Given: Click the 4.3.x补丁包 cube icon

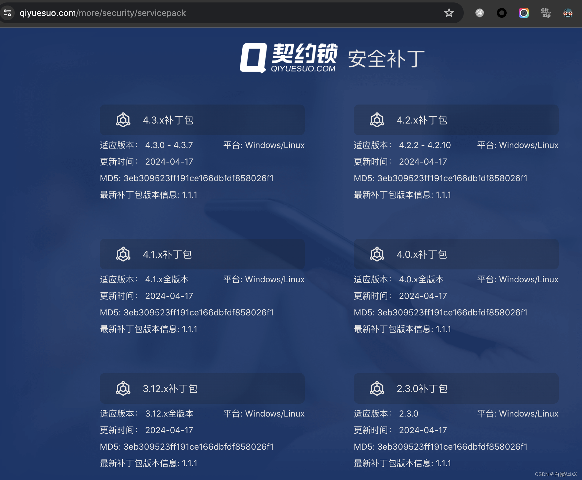Looking at the screenshot, I should [123, 120].
